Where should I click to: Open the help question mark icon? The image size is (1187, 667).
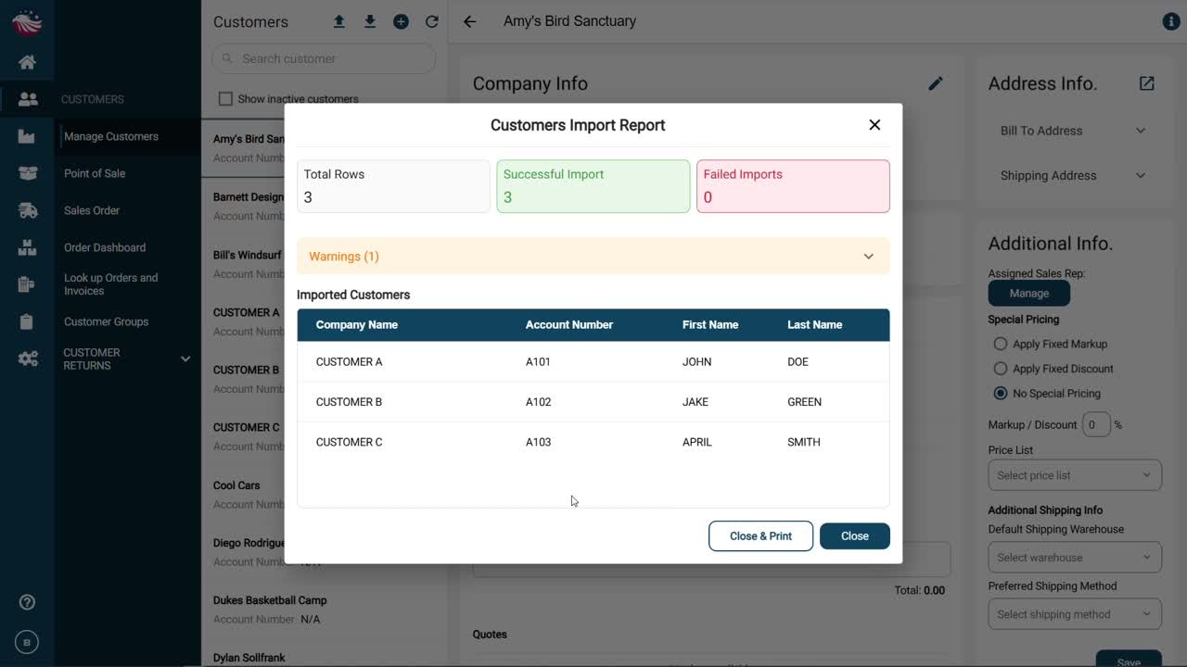tap(27, 602)
